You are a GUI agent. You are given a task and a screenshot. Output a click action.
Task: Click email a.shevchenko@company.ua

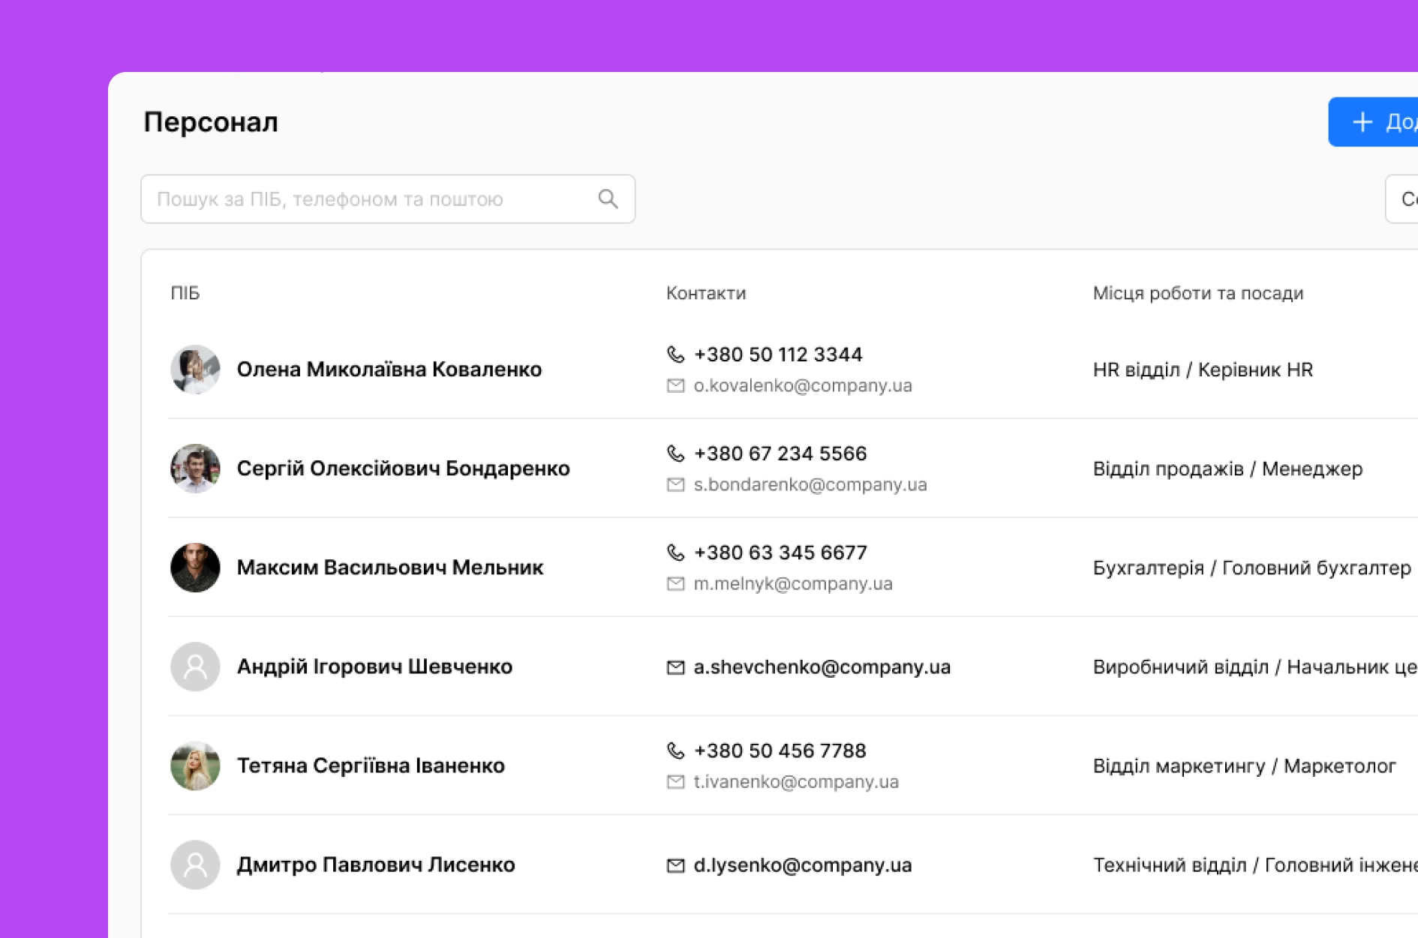click(x=822, y=667)
